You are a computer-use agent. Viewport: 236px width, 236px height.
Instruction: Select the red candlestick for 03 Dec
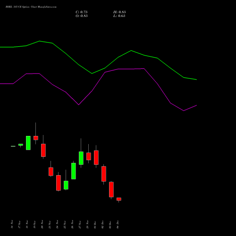click(x=111, y=189)
